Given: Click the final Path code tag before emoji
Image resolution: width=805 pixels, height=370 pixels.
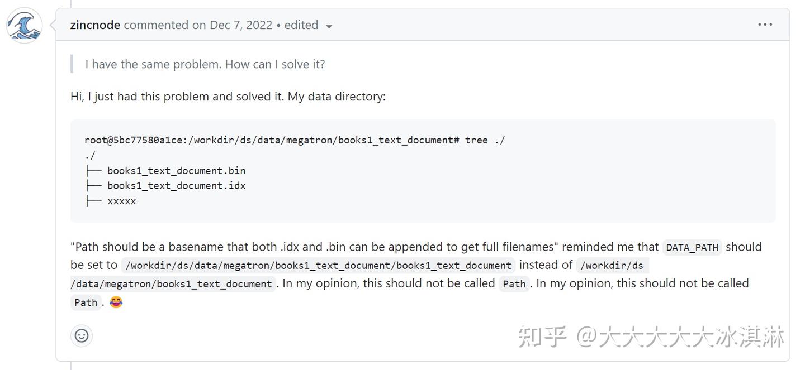Looking at the screenshot, I should 86,302.
